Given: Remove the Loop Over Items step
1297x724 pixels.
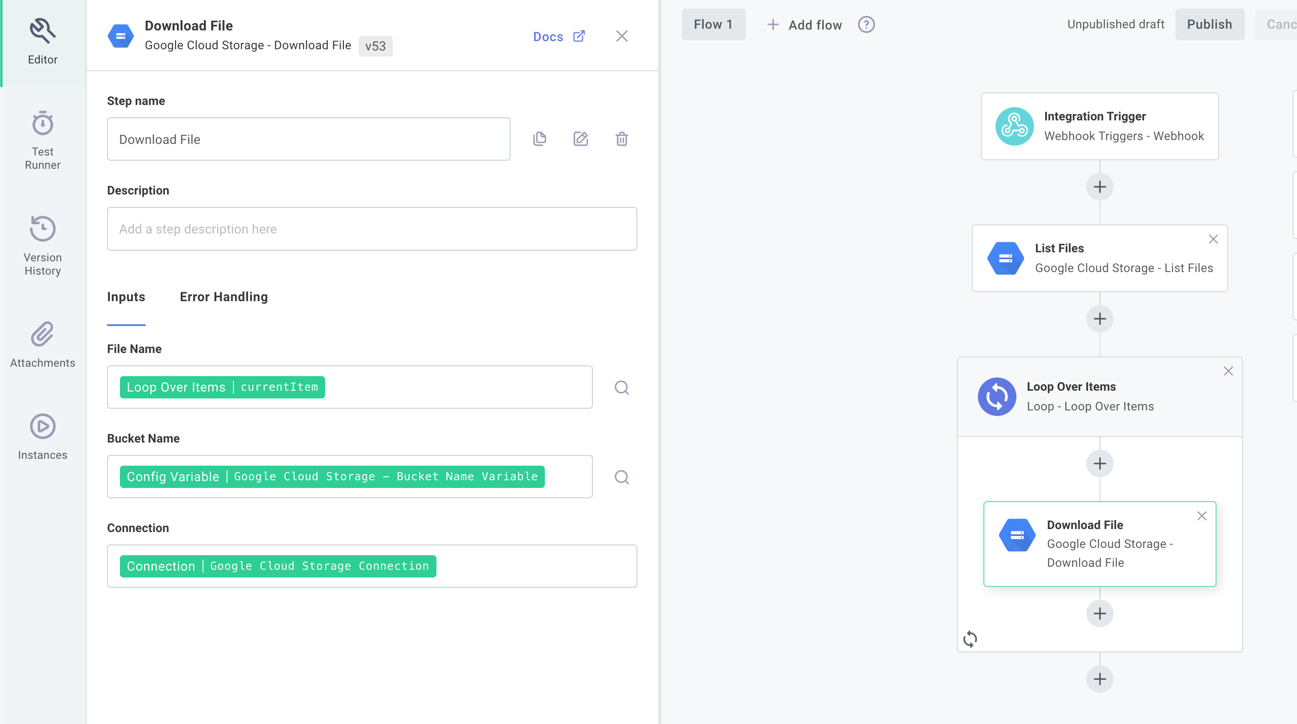Looking at the screenshot, I should click(1228, 371).
